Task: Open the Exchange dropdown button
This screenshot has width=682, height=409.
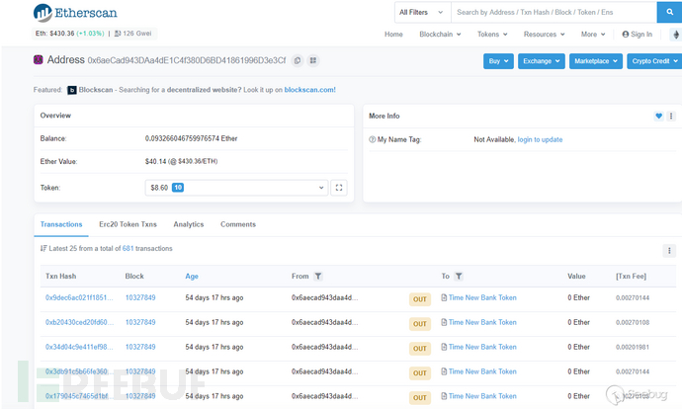Action: 542,61
